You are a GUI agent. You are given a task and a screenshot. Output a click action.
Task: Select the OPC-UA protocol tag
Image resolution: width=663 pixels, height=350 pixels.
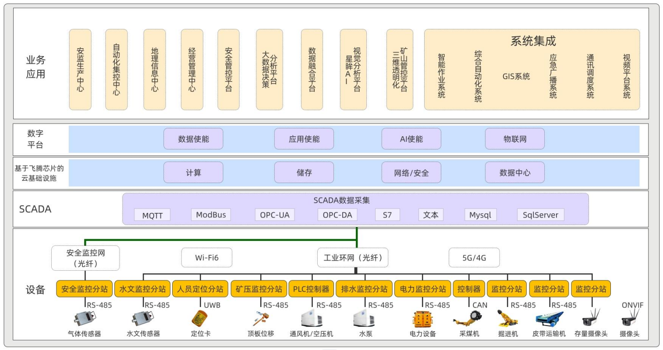click(x=275, y=215)
